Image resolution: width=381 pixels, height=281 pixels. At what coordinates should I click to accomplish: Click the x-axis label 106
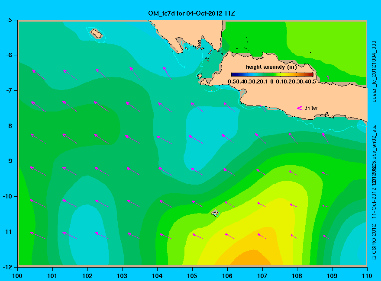227,276
